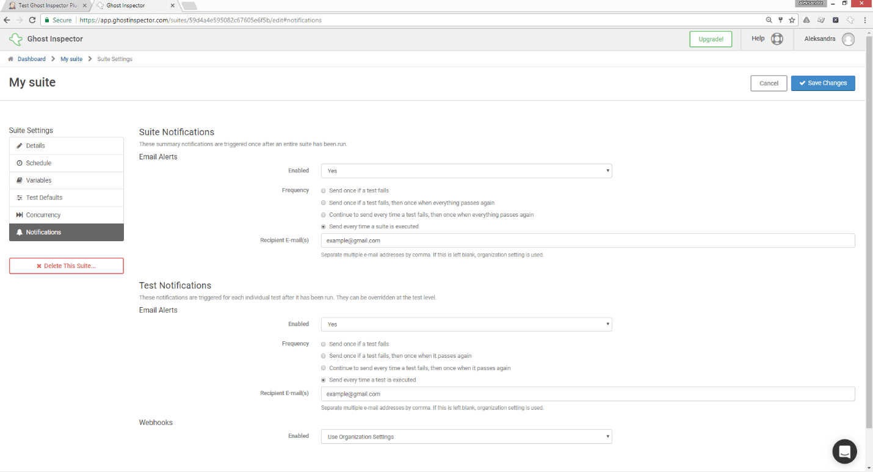873x472 pixels.
Task: Select test-level 'Send once if a test fails'
Action: click(x=324, y=344)
